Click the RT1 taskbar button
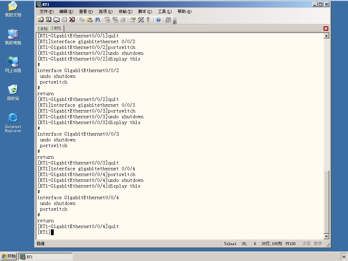Viewport: 348px width, 261px height. 46,257
